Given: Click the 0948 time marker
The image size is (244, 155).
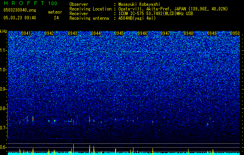Looking at the screenshot, I should pyautogui.click(x=189, y=33).
